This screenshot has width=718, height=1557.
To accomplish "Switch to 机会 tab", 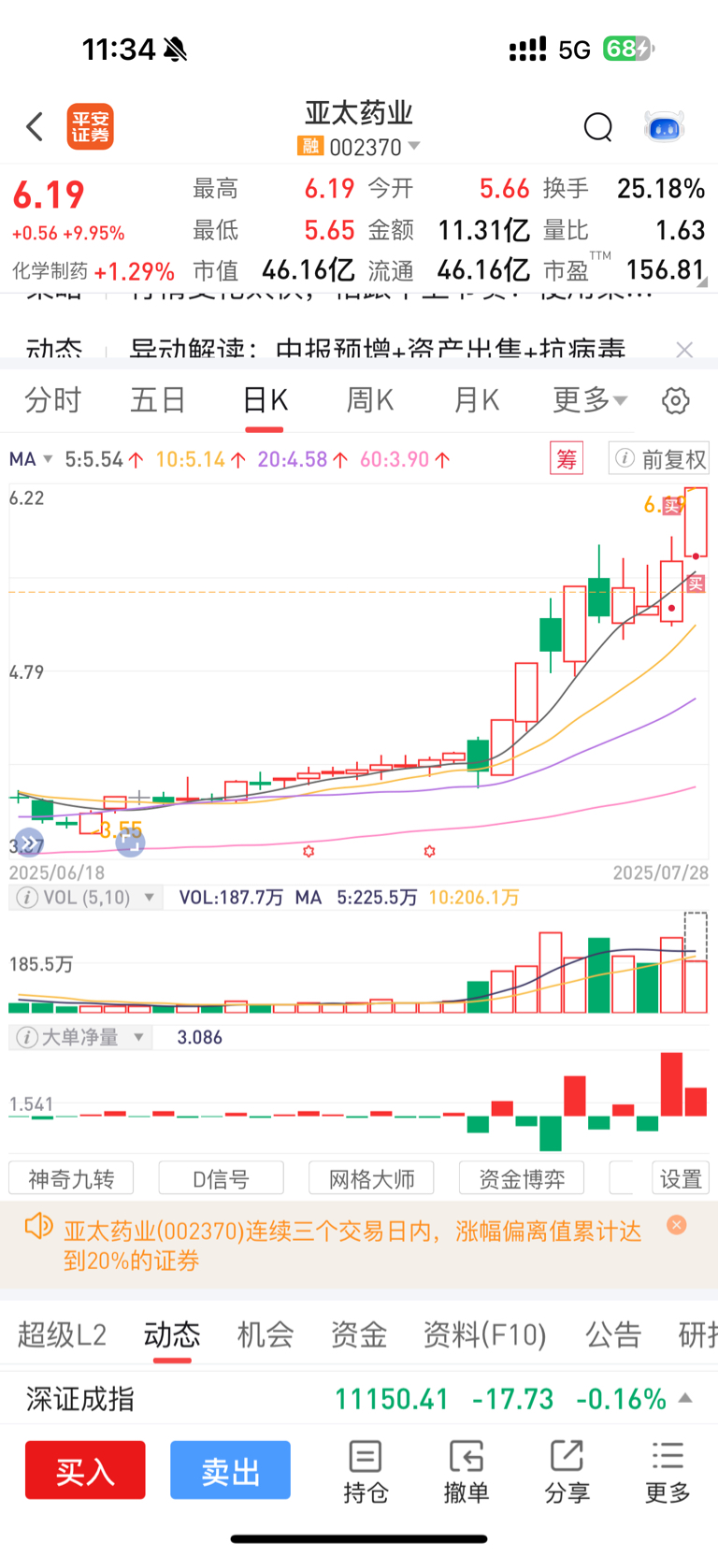I will (x=266, y=1334).
